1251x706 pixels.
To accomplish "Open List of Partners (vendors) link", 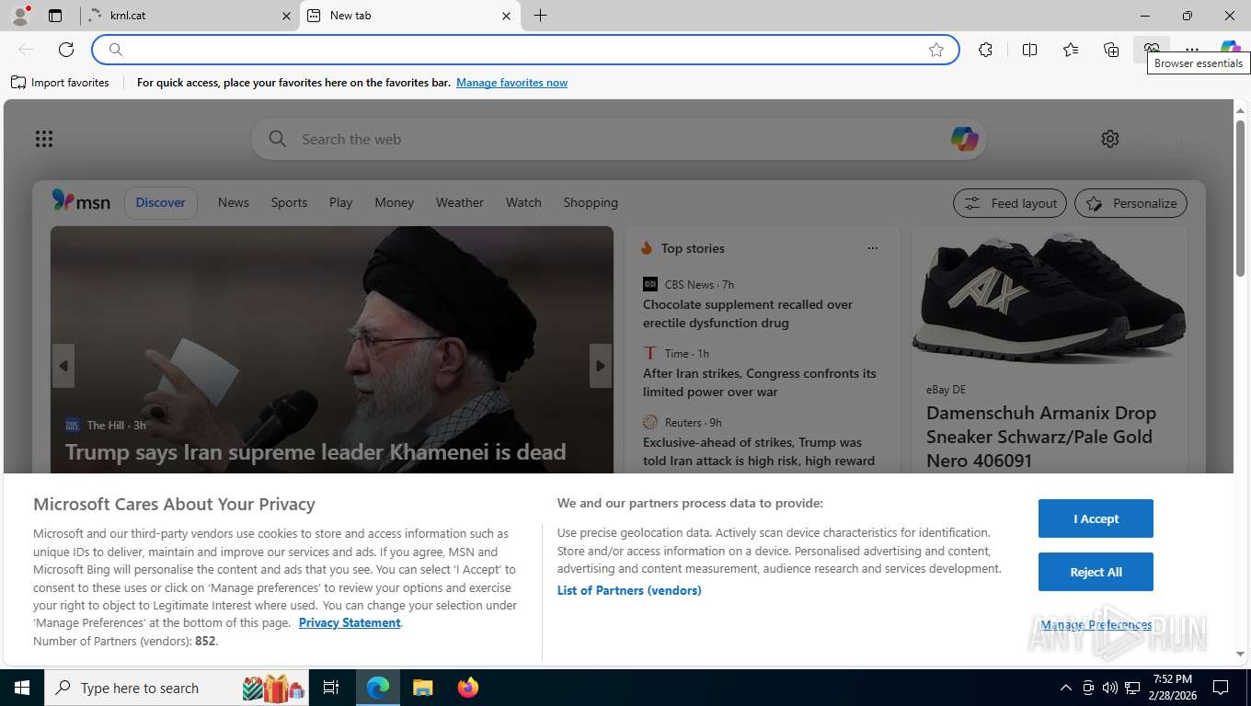I will pos(629,590).
